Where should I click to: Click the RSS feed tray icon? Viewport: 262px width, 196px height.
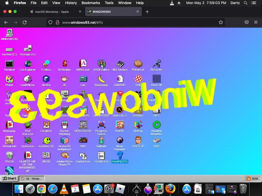point(248,179)
